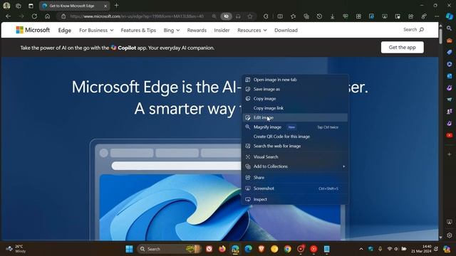This screenshot has height=256, width=456.
Task: Expand Add to Collections submenu arrow
Action: pyautogui.click(x=343, y=166)
